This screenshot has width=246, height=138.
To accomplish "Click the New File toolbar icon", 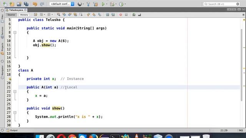I will [5, 4].
